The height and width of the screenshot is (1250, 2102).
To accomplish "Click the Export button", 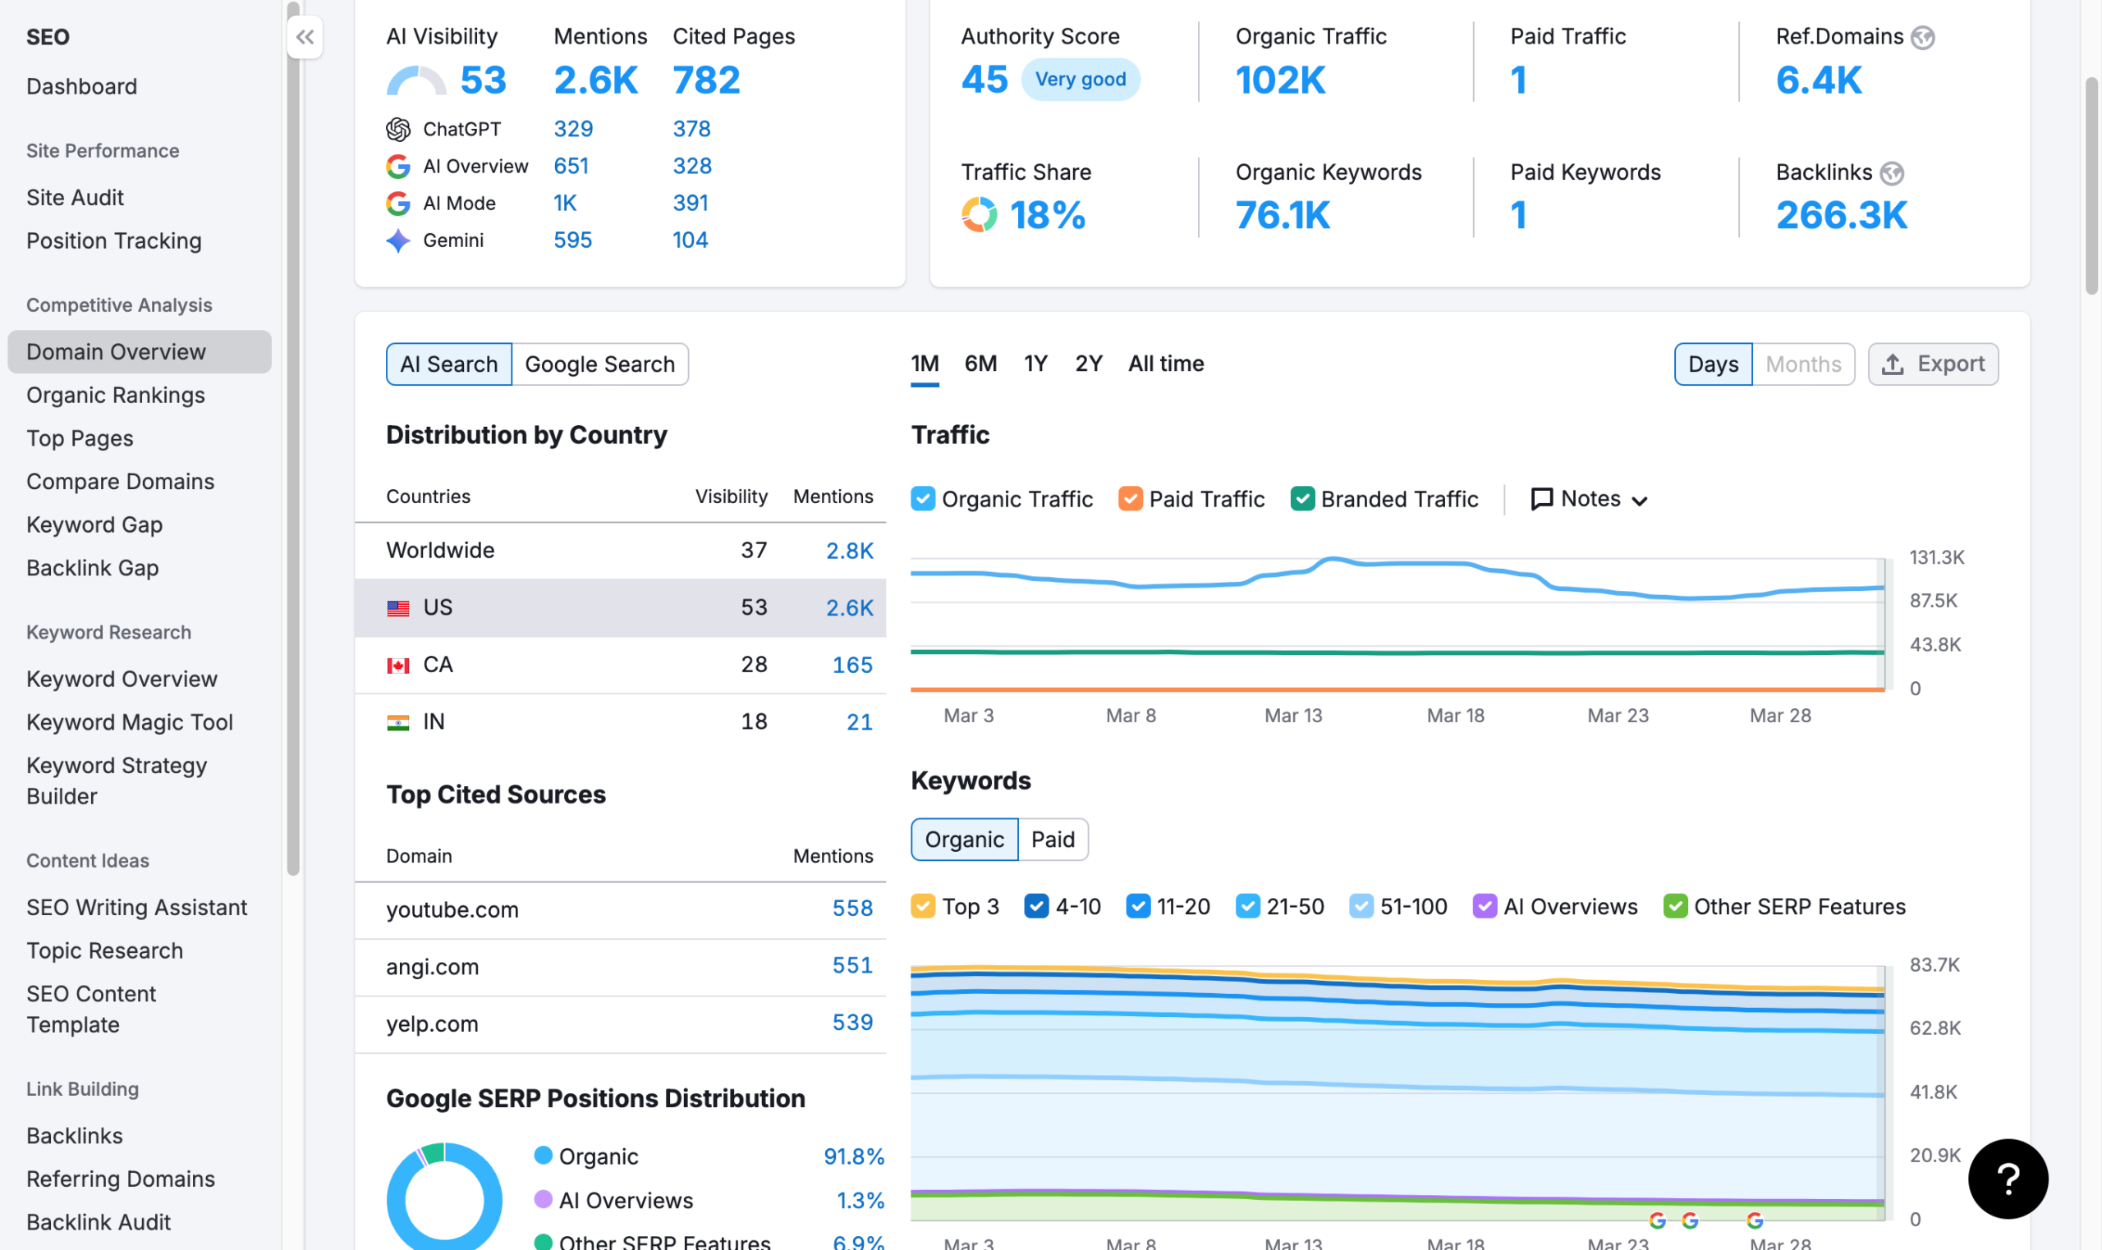I will point(1933,364).
